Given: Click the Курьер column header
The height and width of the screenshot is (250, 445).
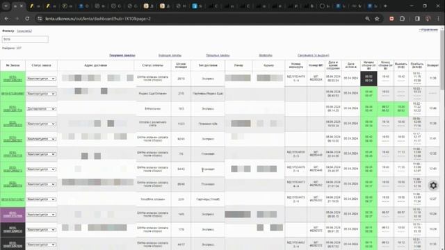Looking at the screenshot, I should point(269,65).
